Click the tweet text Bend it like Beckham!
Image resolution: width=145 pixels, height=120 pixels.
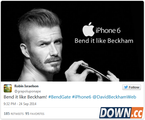tap(25, 97)
